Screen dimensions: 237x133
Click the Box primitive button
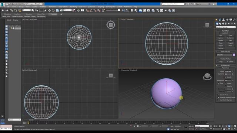pyautogui.click(x=221, y=35)
